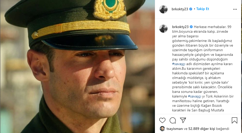Open the brkokty23 username starting the caption
Image resolution: width=242 pixels, height=133 pixels.
click(180, 27)
